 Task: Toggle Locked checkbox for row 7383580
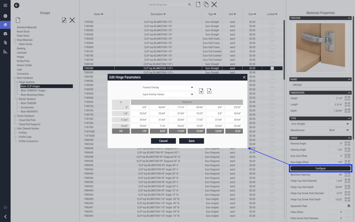coord(272,68)
